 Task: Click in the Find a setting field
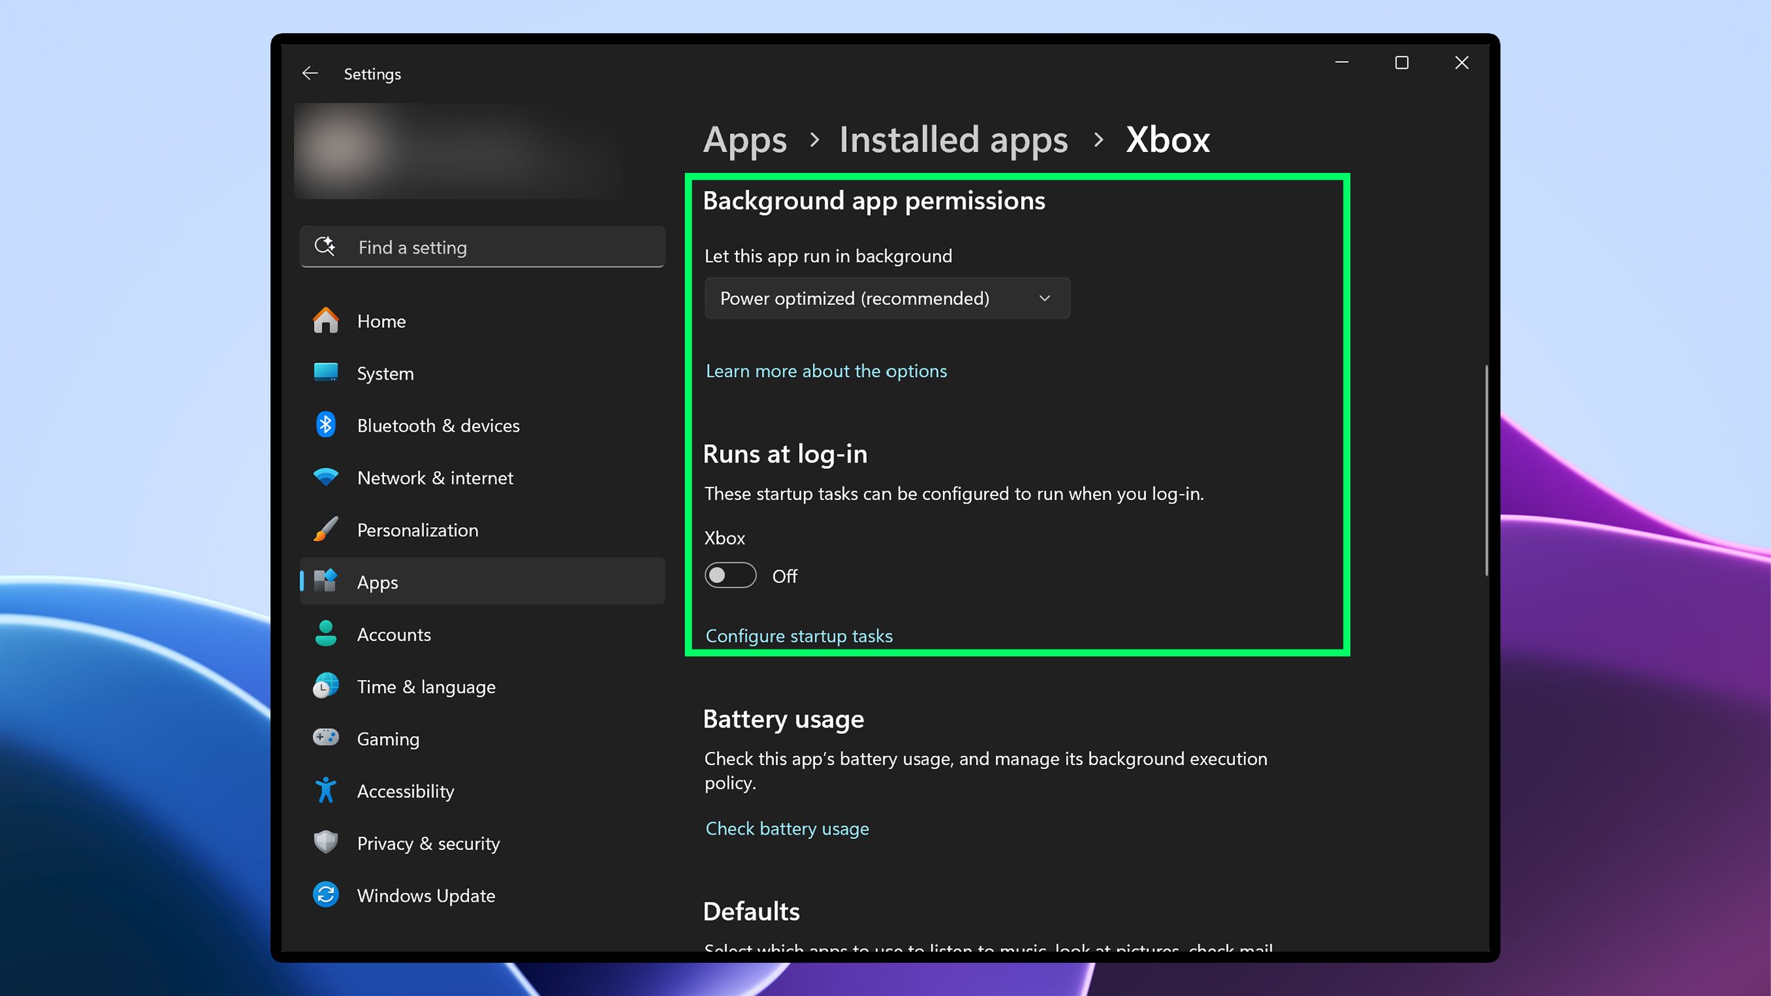coord(482,247)
